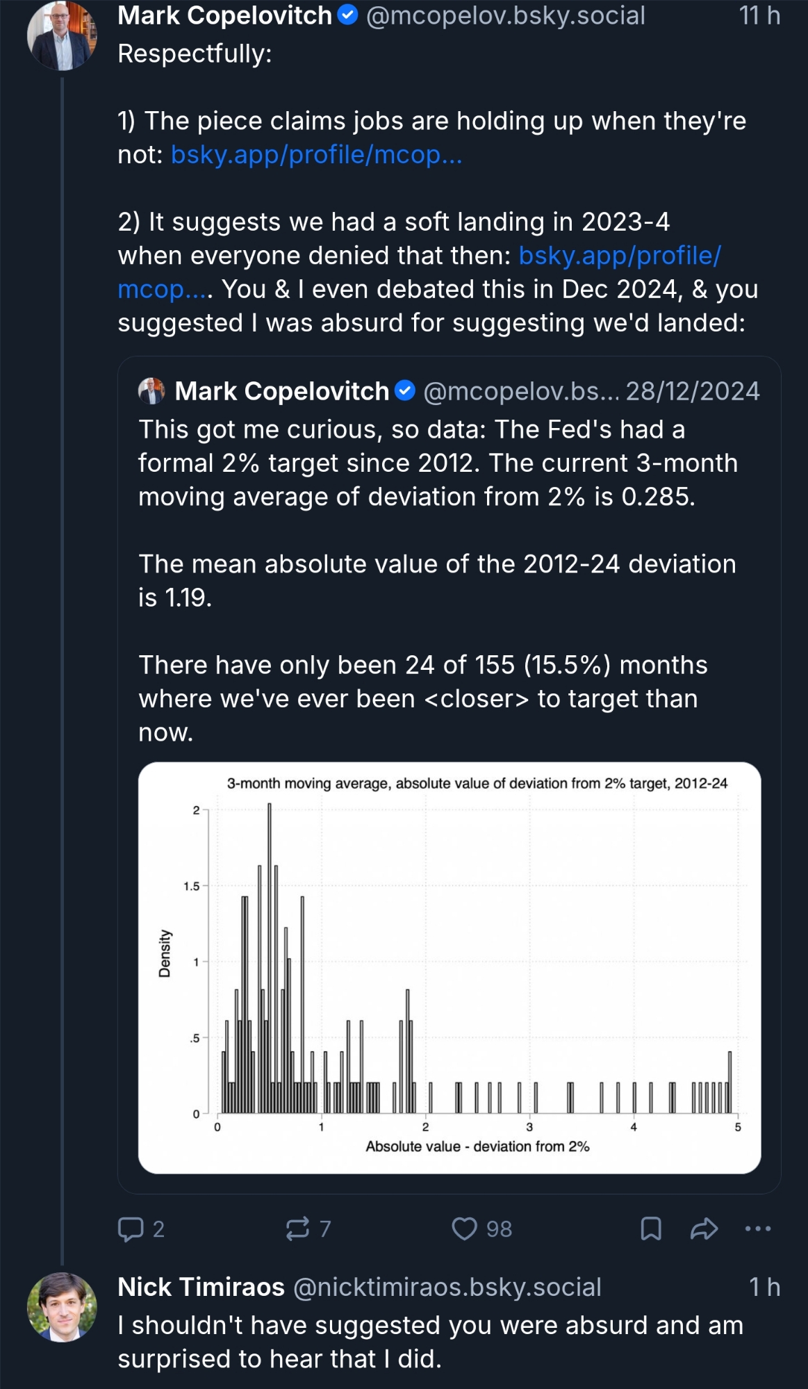
Task: Click the reply comment icon
Action: click(x=131, y=1228)
